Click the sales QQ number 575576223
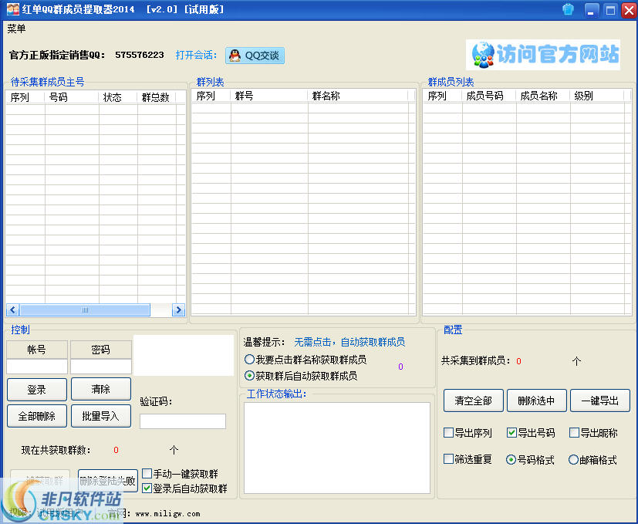Image resolution: width=638 pixels, height=524 pixels. tap(140, 55)
